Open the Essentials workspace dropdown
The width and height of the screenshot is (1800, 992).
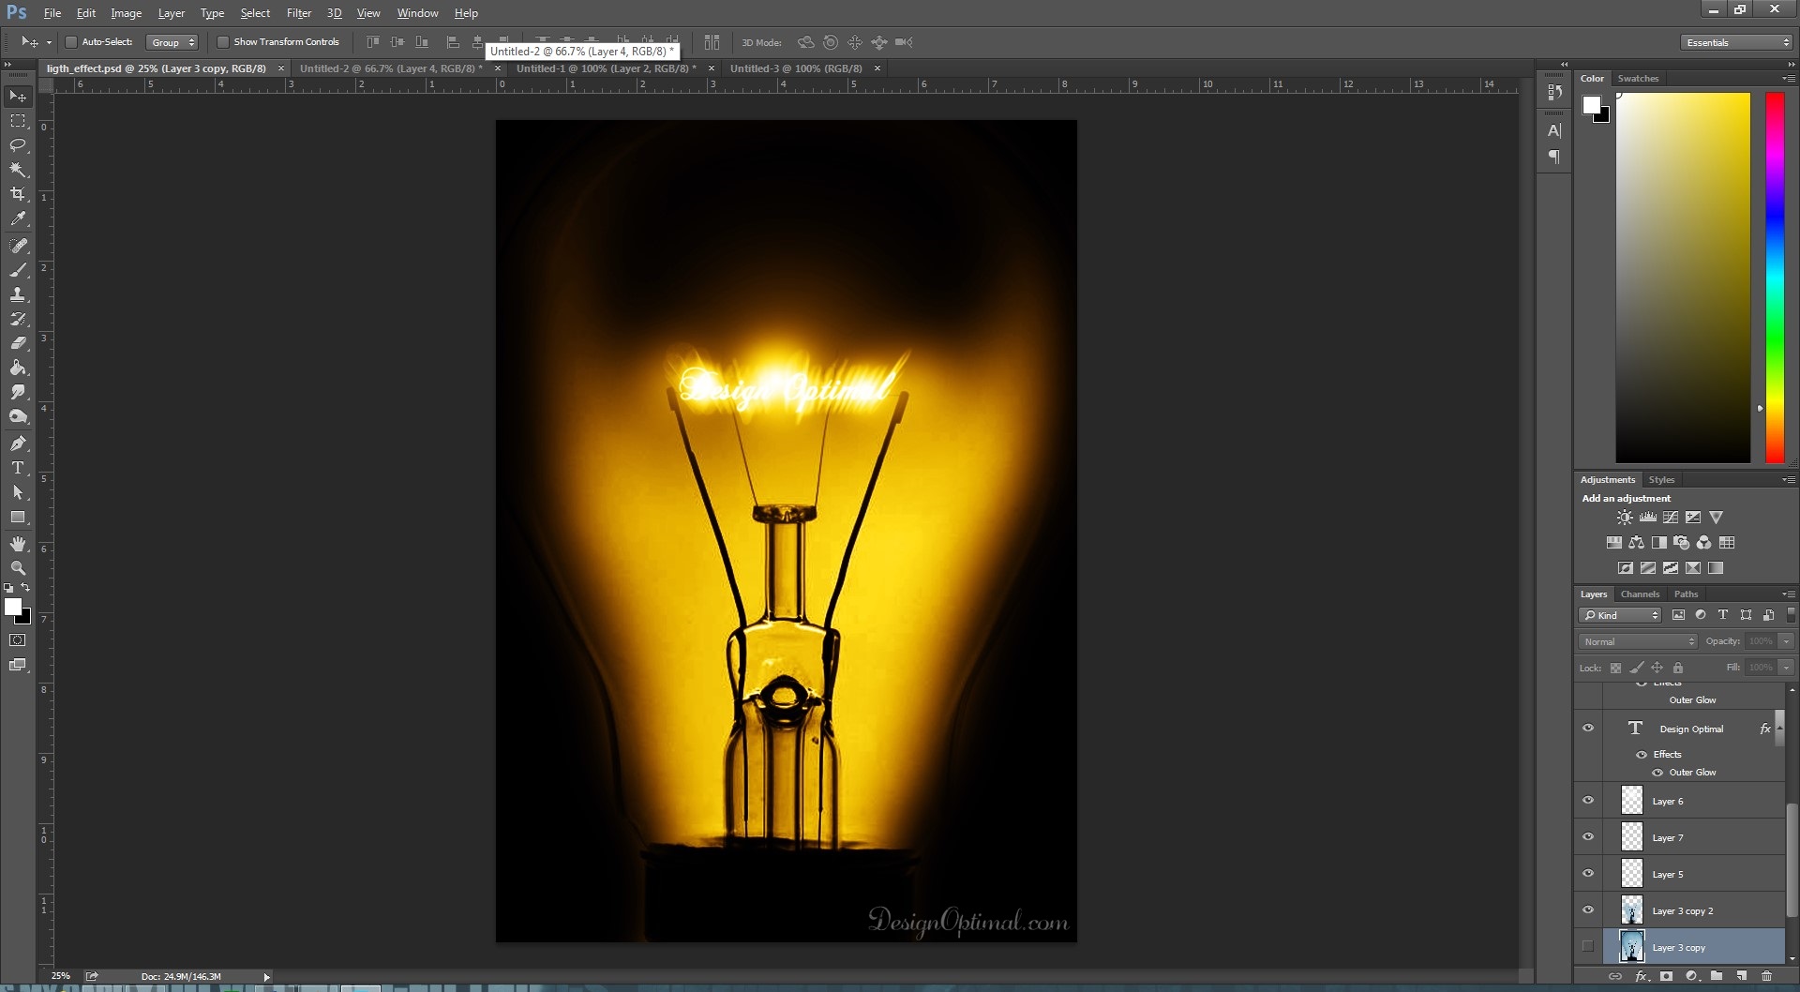click(x=1736, y=42)
